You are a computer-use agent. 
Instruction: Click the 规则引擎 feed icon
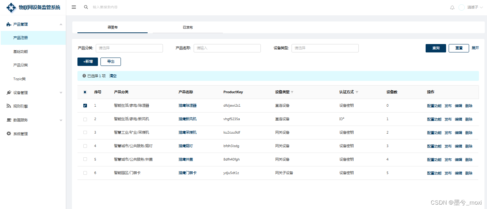click(x=9, y=106)
